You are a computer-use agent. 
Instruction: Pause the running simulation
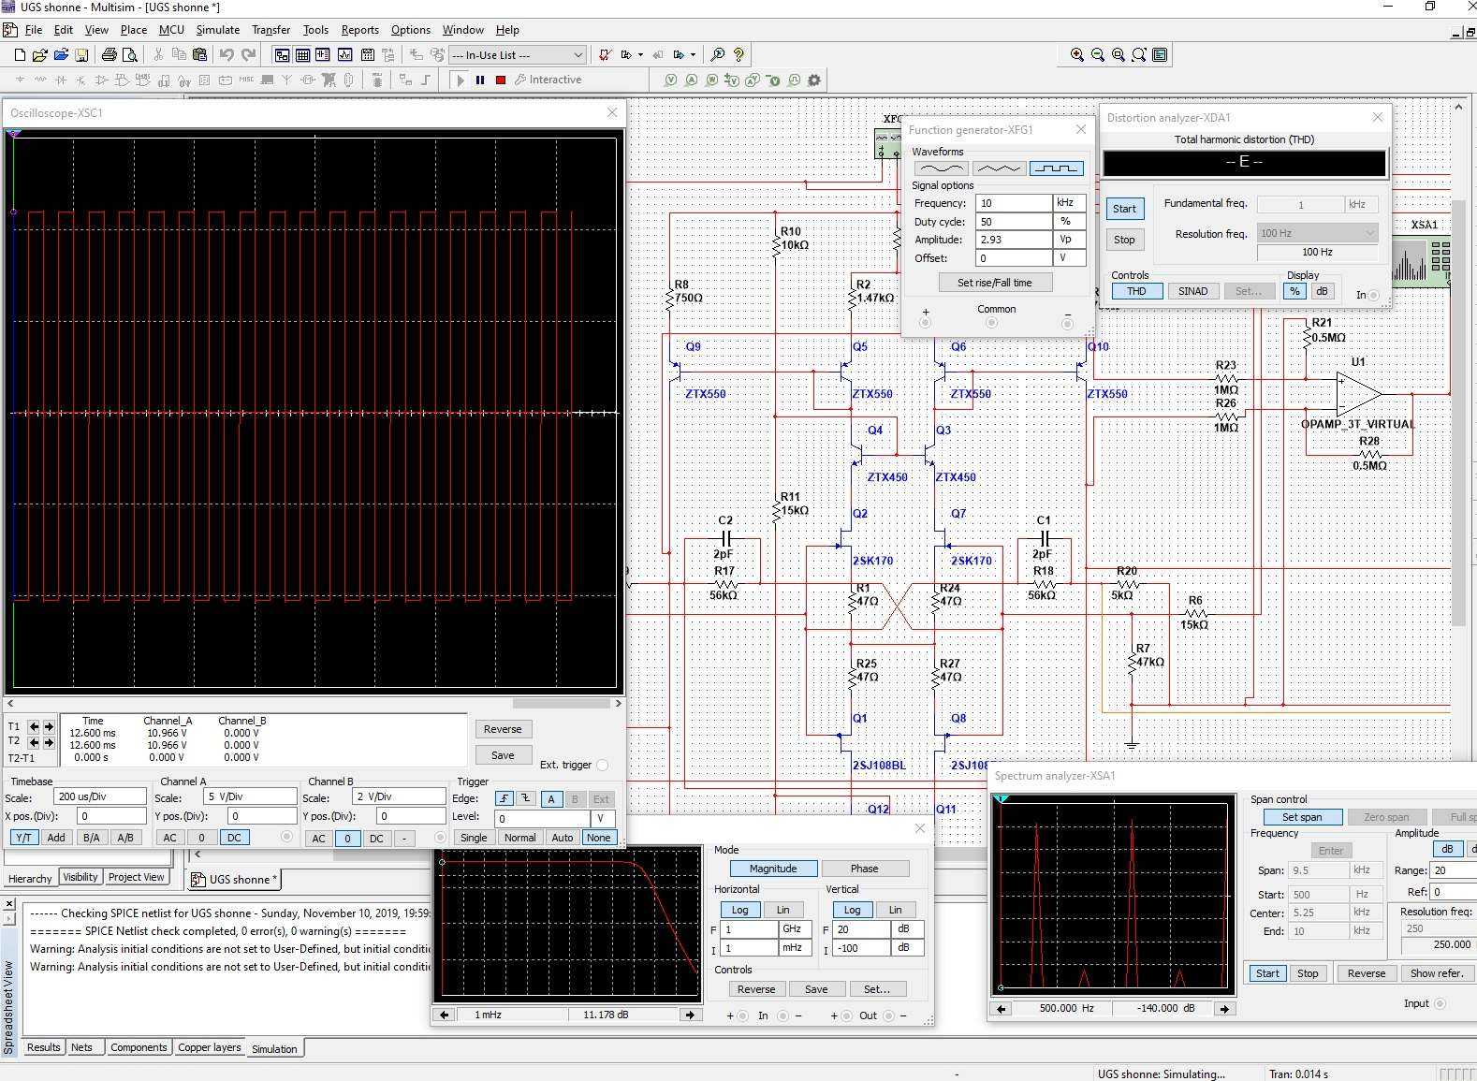[x=480, y=80]
